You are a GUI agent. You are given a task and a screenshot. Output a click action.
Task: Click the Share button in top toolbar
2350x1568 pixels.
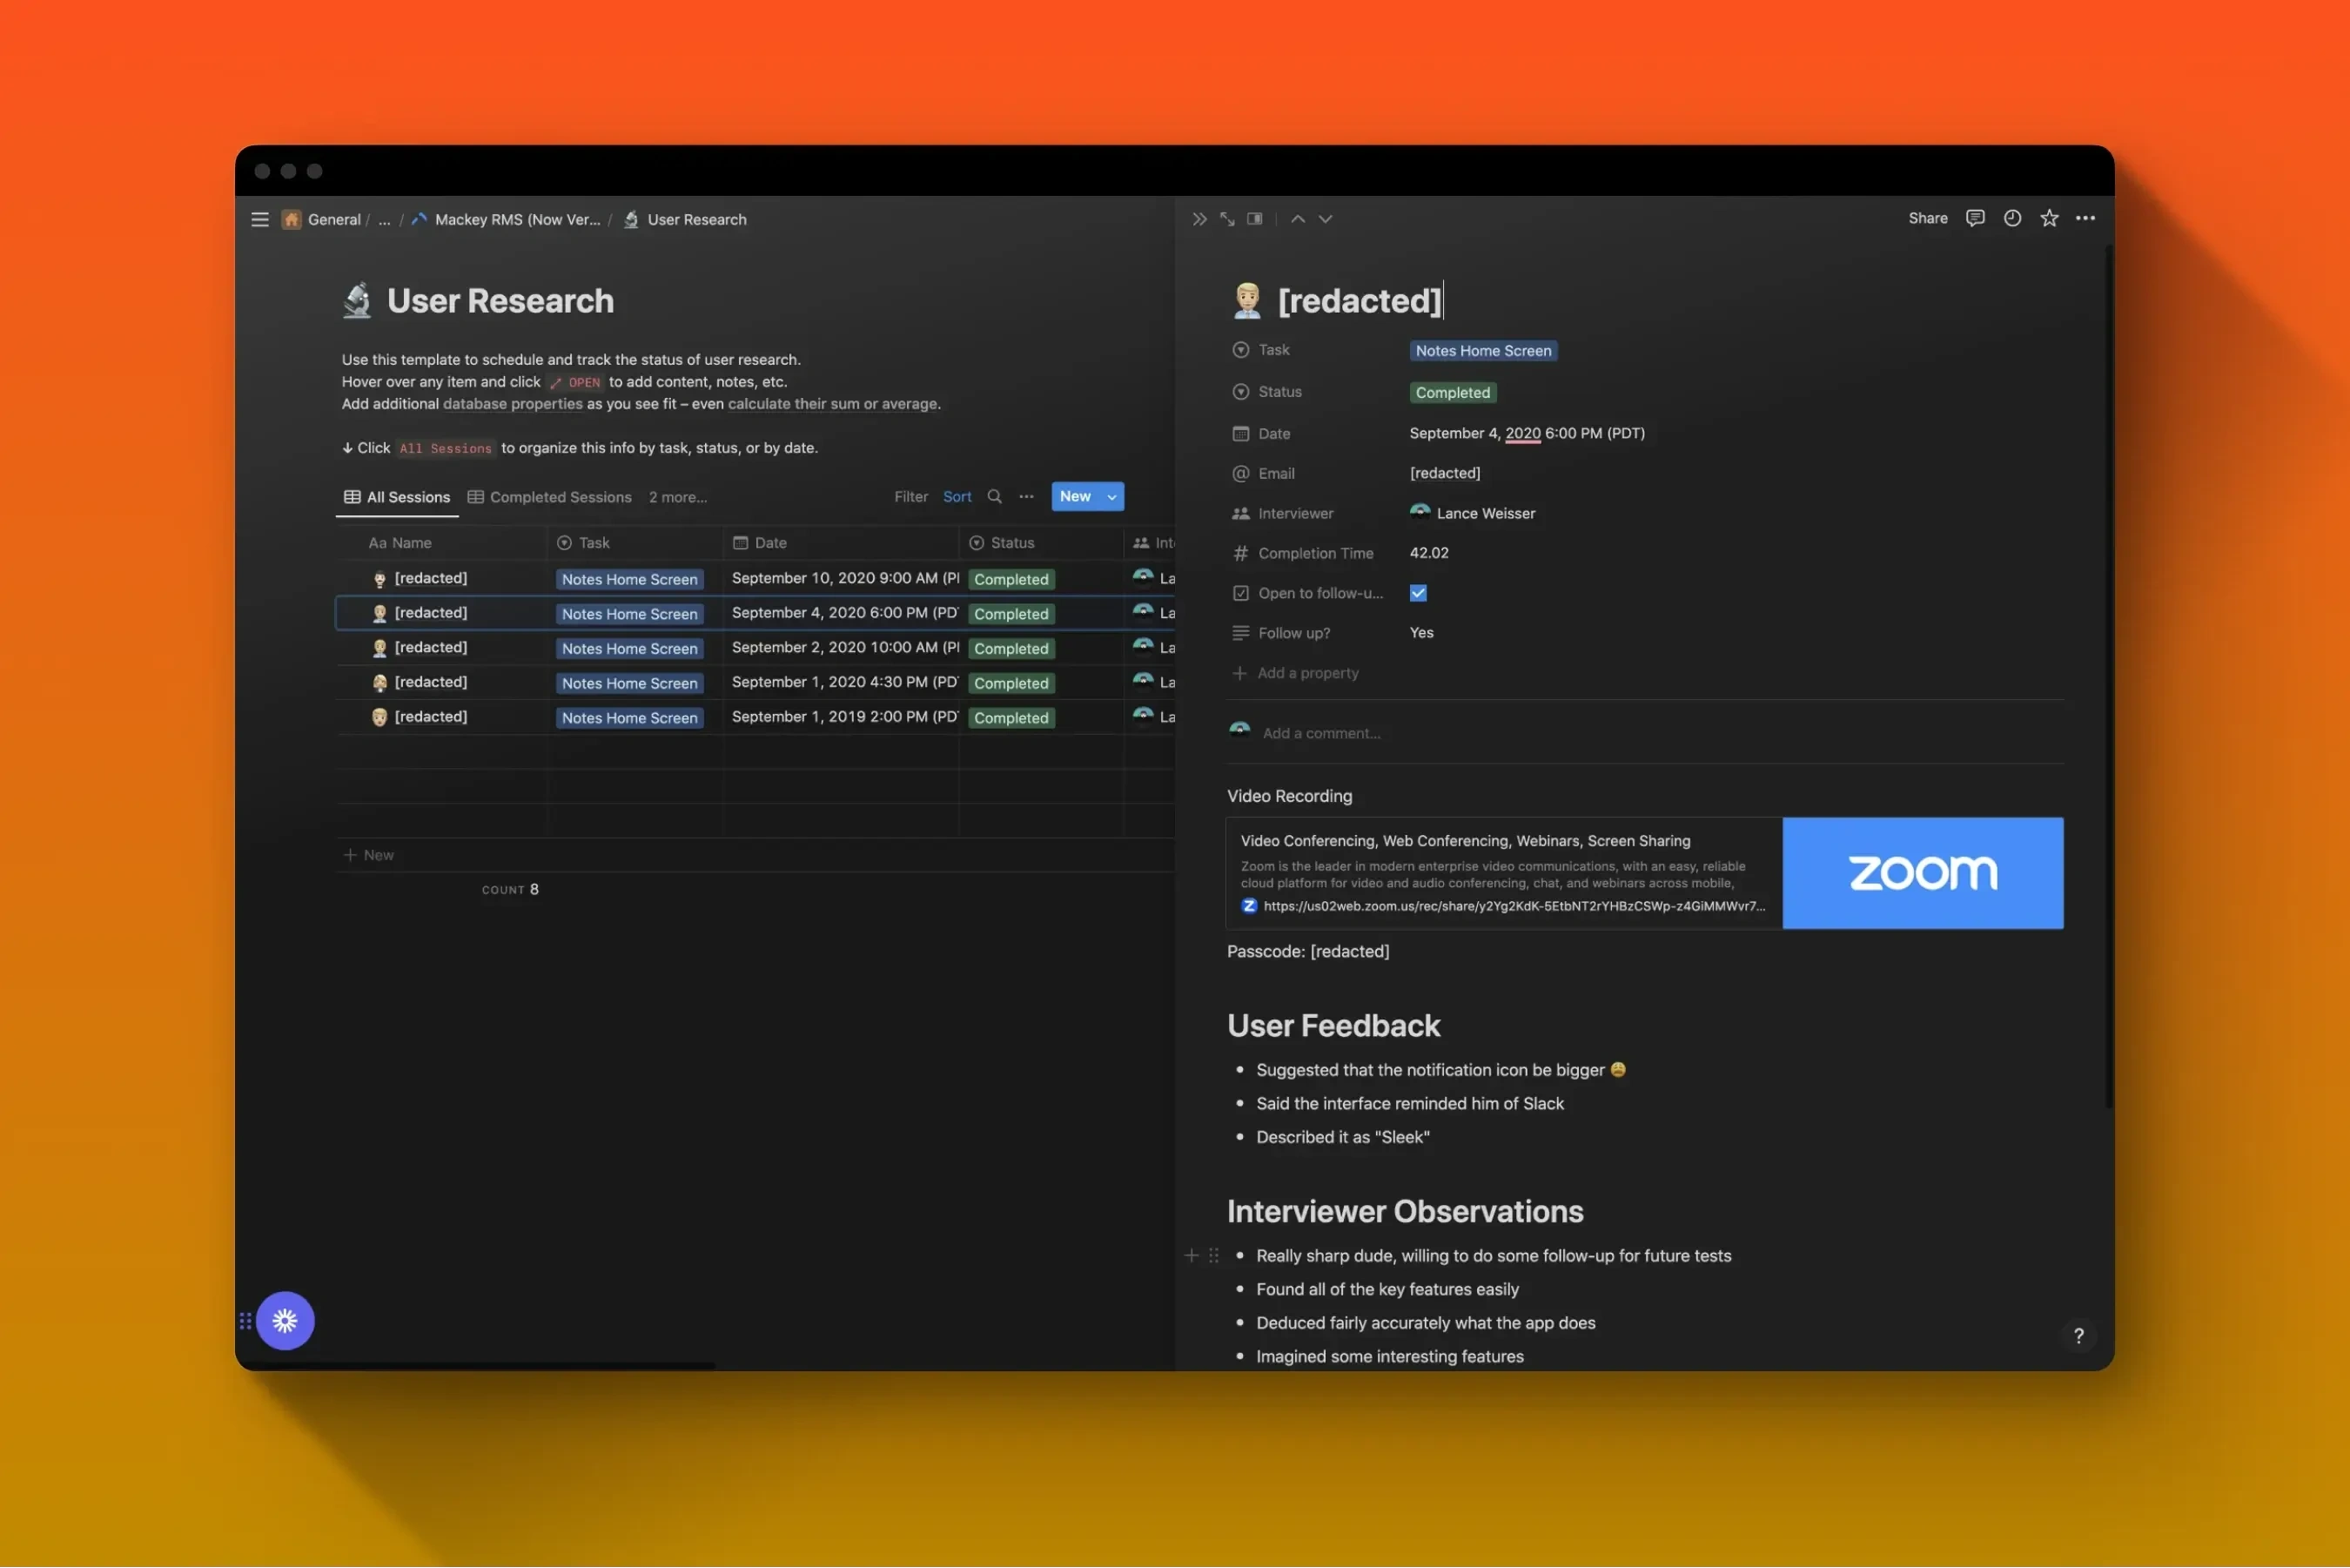pyautogui.click(x=1927, y=217)
